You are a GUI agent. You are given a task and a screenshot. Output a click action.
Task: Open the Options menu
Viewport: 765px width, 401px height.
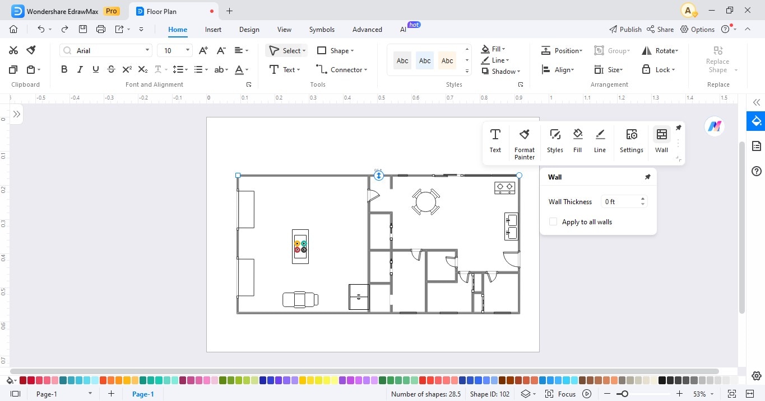[x=698, y=29]
